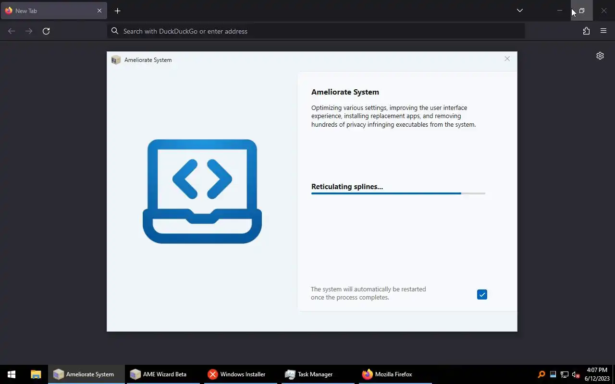The height and width of the screenshot is (384, 615).
Task: Click the Ameliorate System heading text
Action: click(345, 92)
